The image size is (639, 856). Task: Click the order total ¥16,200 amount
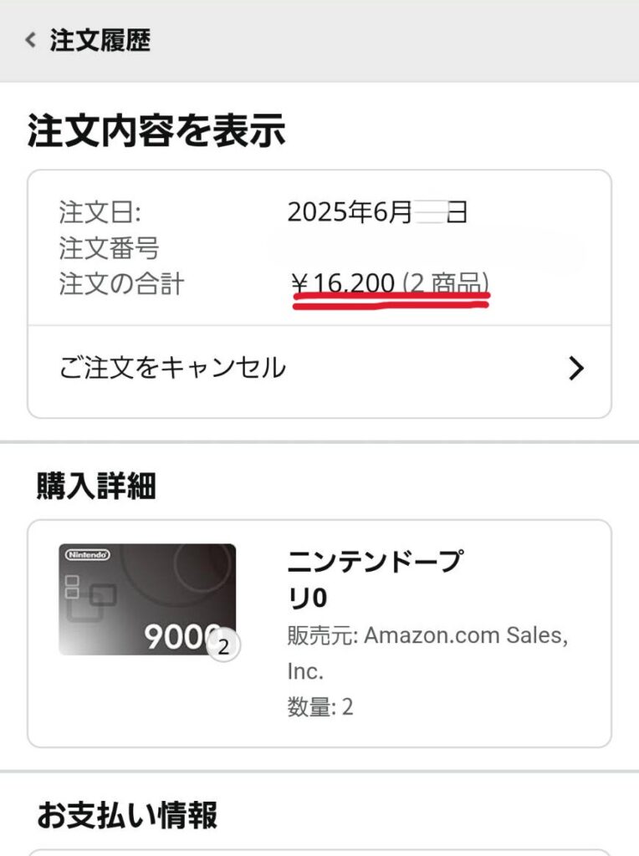pos(343,283)
